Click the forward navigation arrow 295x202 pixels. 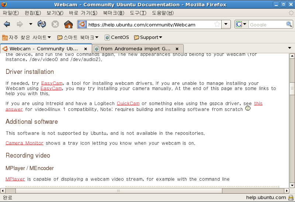pos(20,24)
